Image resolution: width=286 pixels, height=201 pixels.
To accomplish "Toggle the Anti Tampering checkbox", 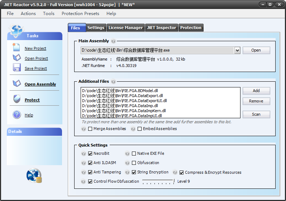I will (x=90, y=172).
